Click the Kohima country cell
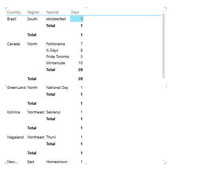This screenshot has height=169, width=206. pyautogui.click(x=13, y=112)
